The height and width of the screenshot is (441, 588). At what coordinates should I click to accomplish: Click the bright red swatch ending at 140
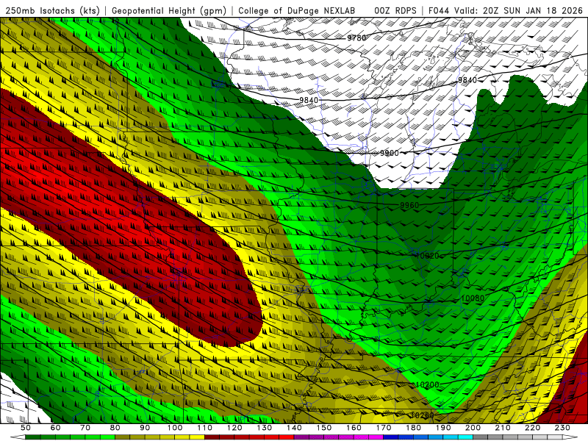click(287, 437)
